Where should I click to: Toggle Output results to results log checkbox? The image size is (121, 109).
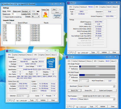point(4,17)
